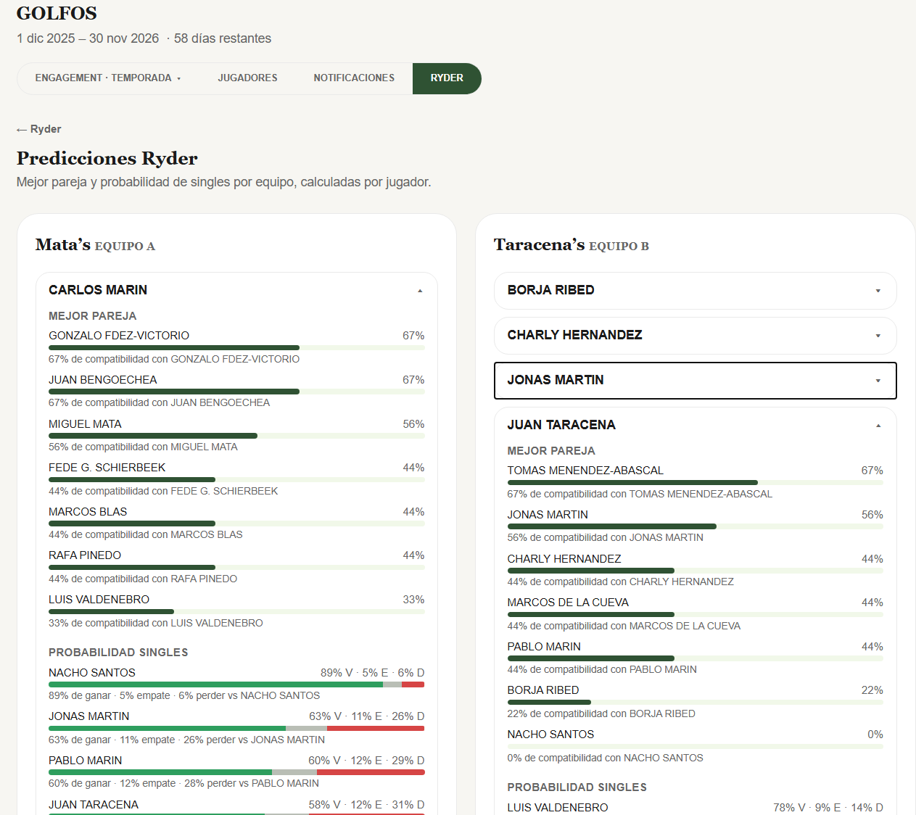Viewport: 916px width, 815px height.
Task: Expand the Charly Hernandez panel
Action: point(695,335)
